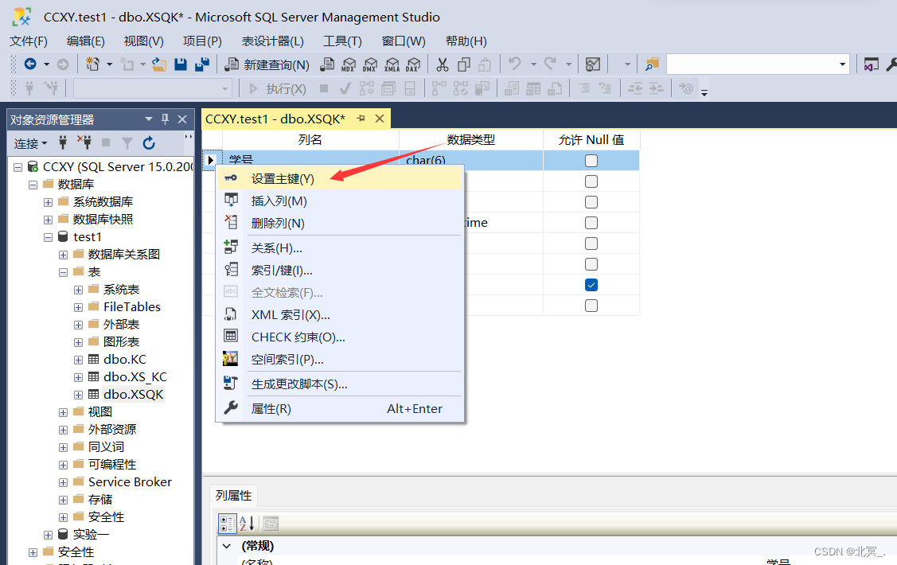Click the 新建查询(N) button
This screenshot has height=565, width=897.
point(267,64)
